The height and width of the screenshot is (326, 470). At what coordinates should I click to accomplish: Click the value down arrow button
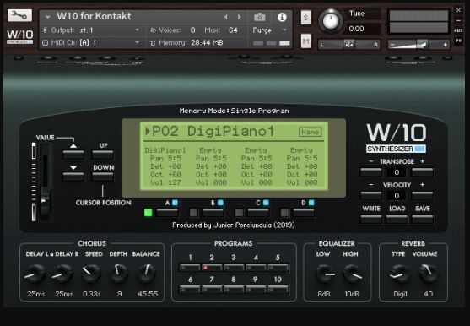pos(73,176)
